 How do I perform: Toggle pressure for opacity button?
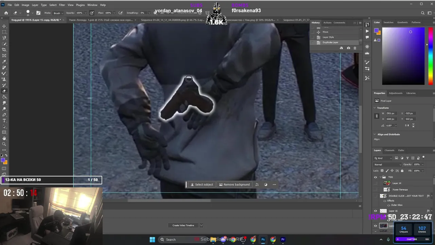pos(92,13)
